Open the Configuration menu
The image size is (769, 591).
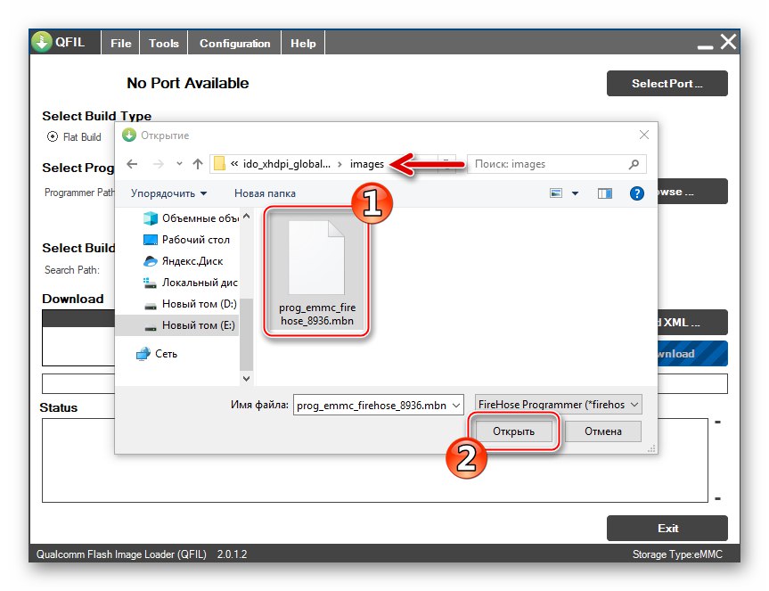pyautogui.click(x=234, y=43)
